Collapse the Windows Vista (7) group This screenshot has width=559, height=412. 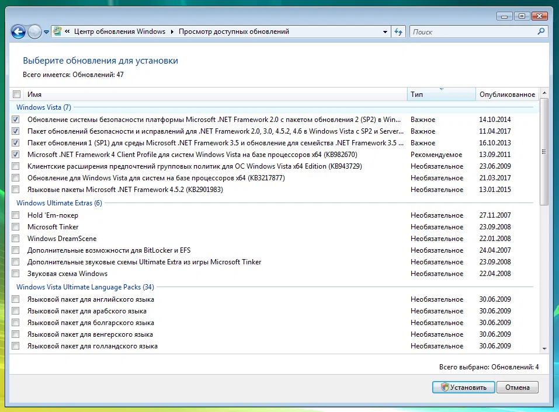[x=44, y=107]
